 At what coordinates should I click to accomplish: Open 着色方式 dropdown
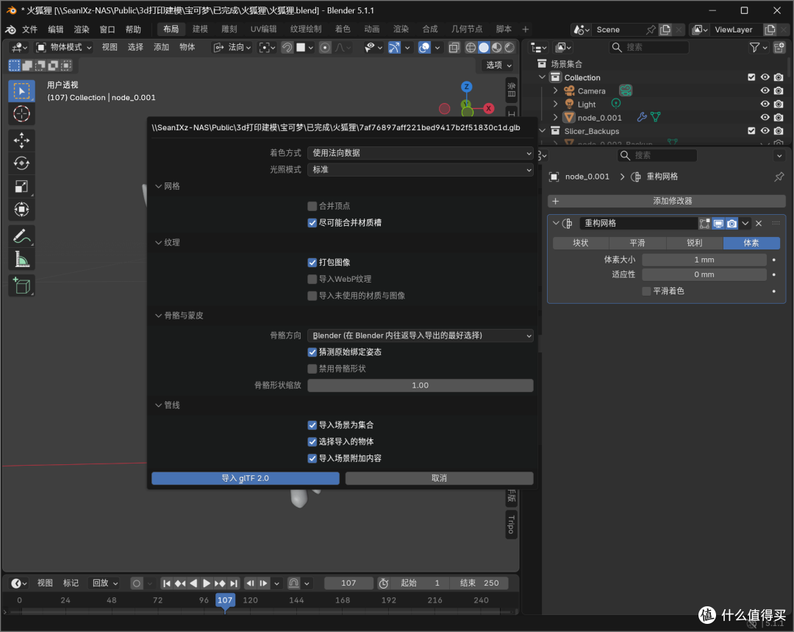421,153
